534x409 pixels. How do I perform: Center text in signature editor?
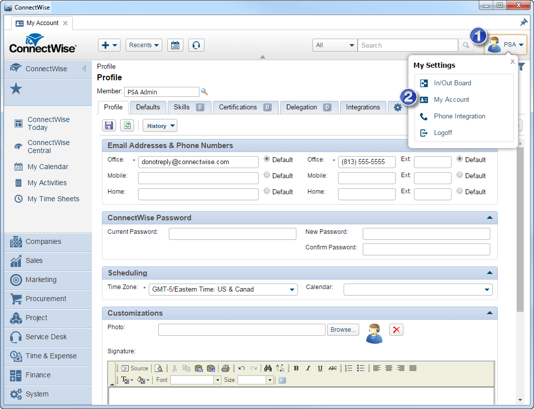point(389,368)
